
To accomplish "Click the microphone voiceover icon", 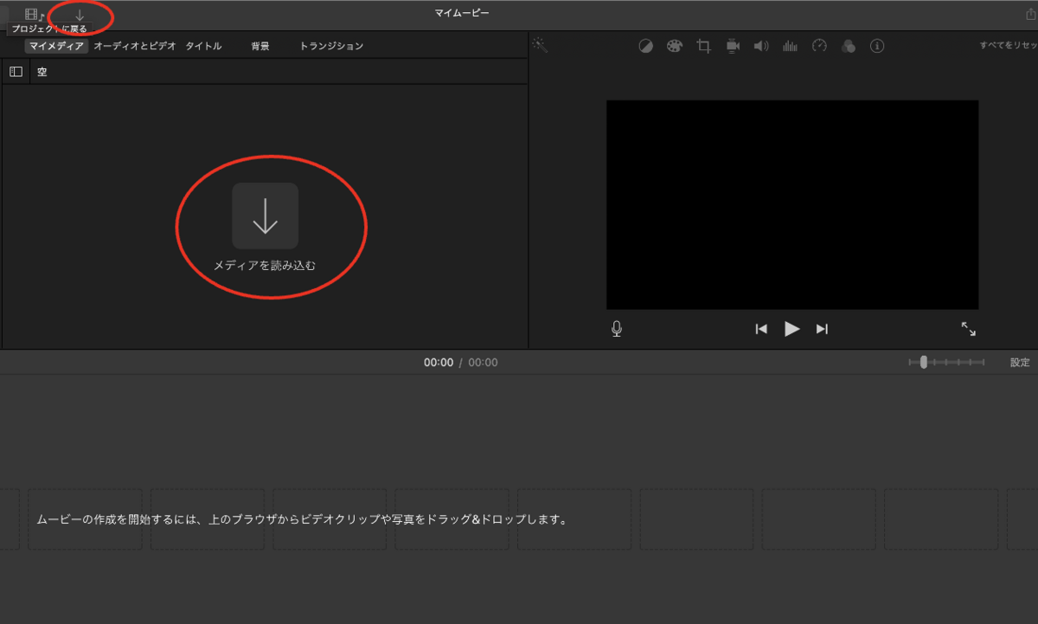I will tap(617, 329).
